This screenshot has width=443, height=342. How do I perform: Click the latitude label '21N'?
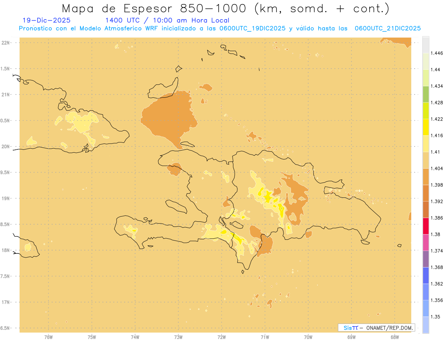click(x=6, y=94)
